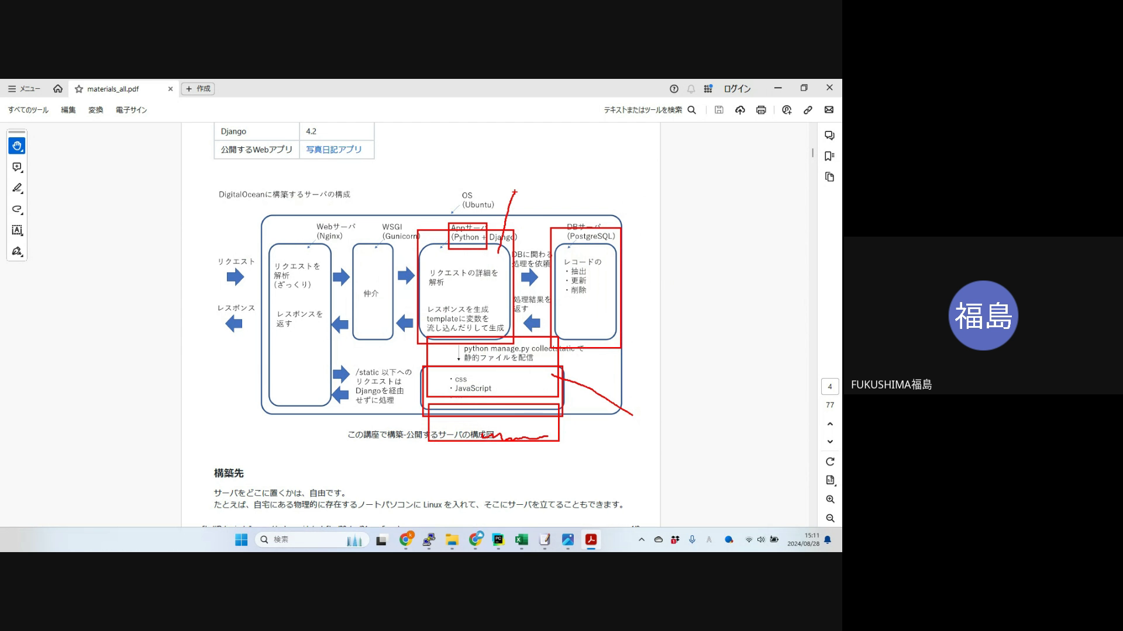Screen dimensions: 1123x631
Task: Open the 写真日記アプリ link
Action: (334, 150)
